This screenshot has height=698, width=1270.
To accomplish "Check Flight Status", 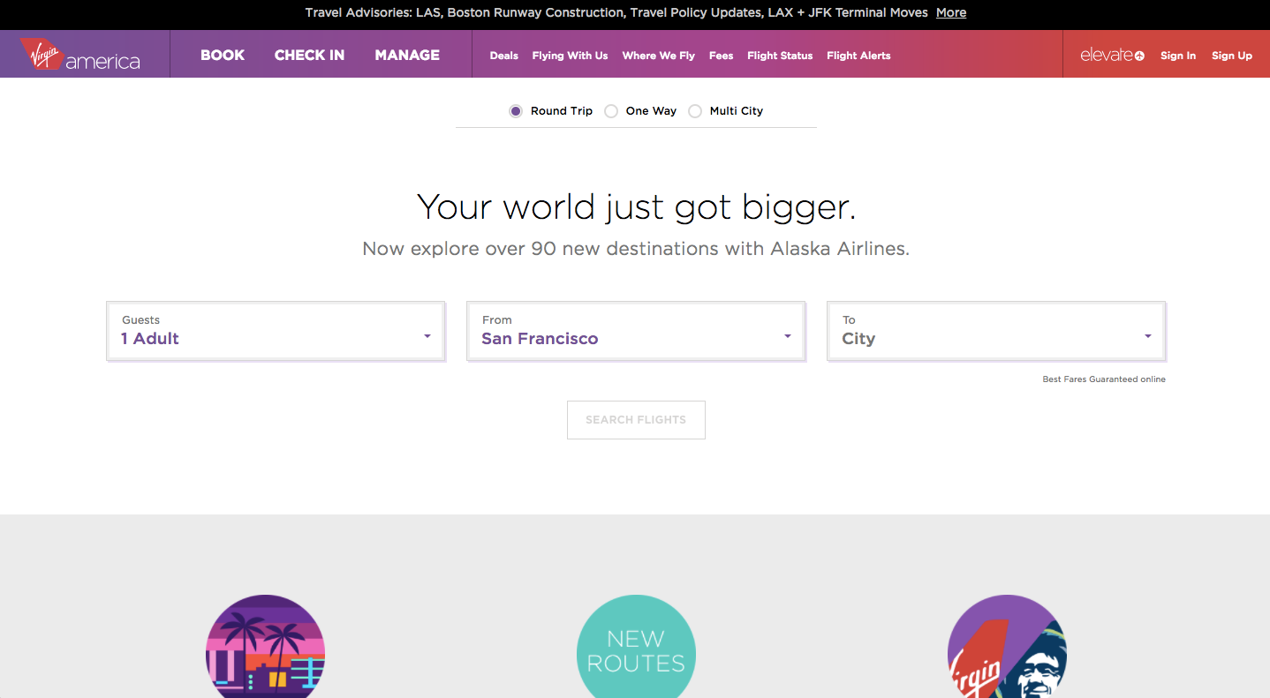I will [780, 56].
